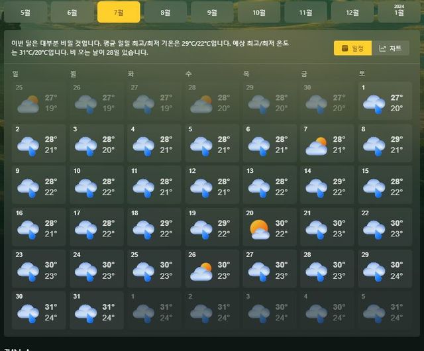Select the highlighted 7월 tab
The height and width of the screenshot is (351, 424).
pyautogui.click(x=119, y=13)
